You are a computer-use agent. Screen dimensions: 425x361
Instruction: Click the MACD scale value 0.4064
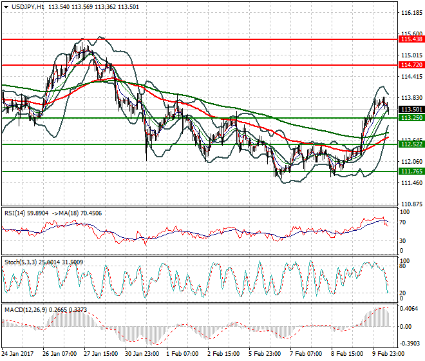click(409, 309)
